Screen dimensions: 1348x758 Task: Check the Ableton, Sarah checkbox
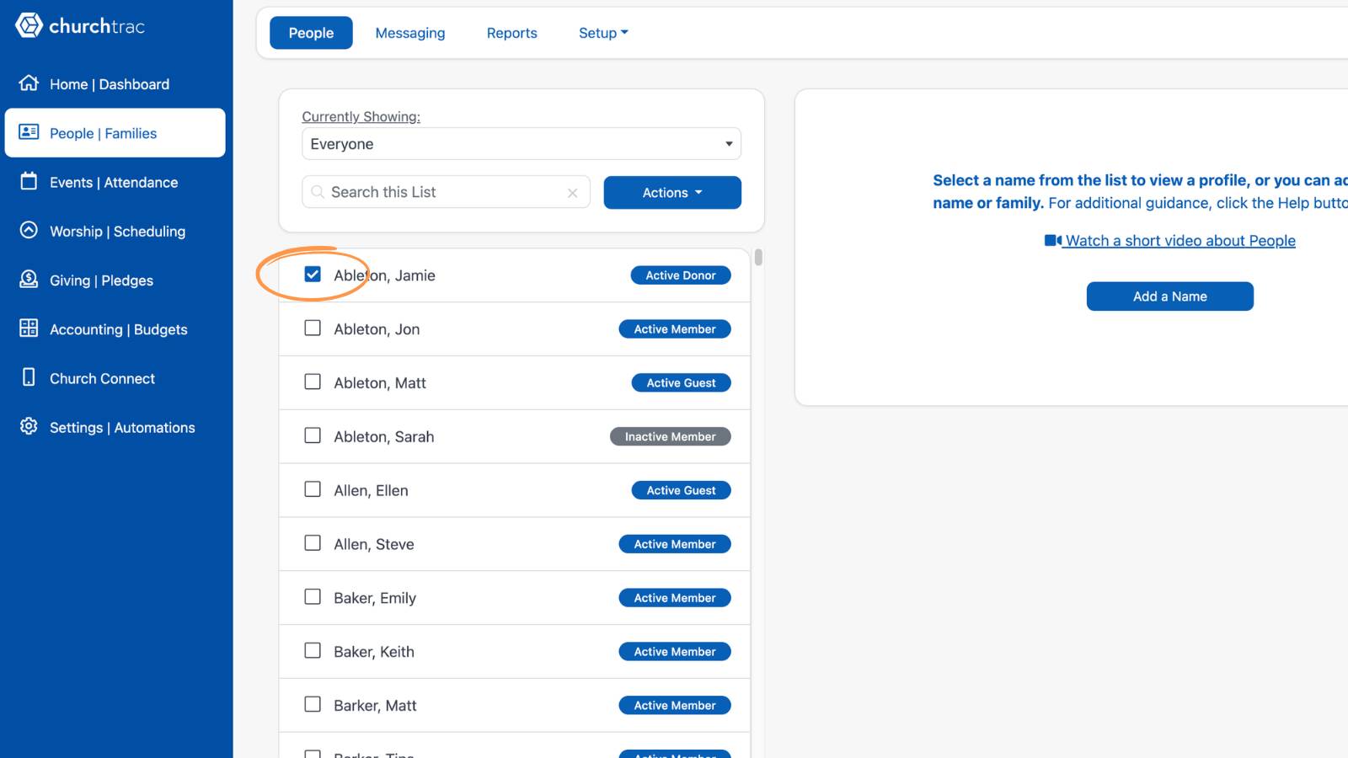pos(313,435)
